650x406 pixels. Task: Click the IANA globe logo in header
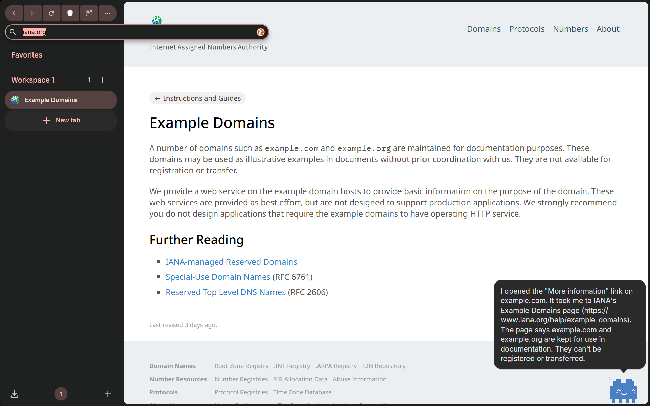click(x=157, y=20)
